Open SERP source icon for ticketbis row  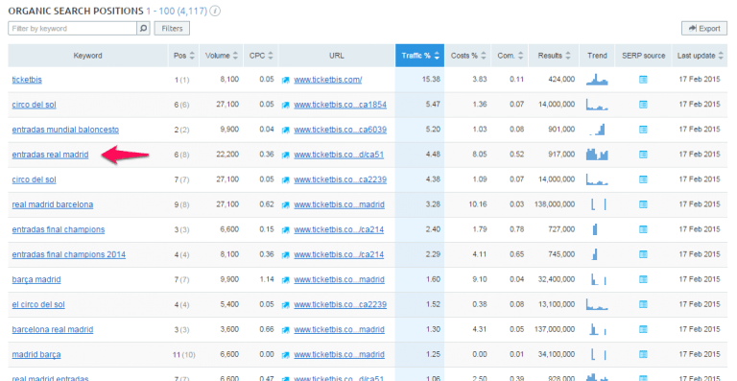(x=643, y=80)
